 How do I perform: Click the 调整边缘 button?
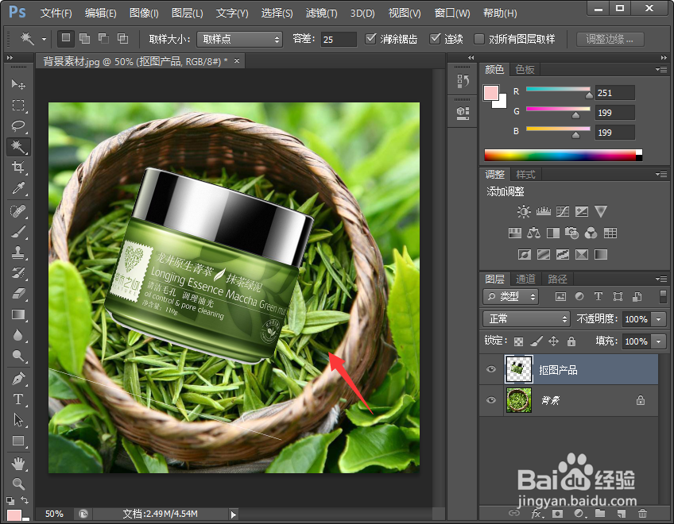610,40
